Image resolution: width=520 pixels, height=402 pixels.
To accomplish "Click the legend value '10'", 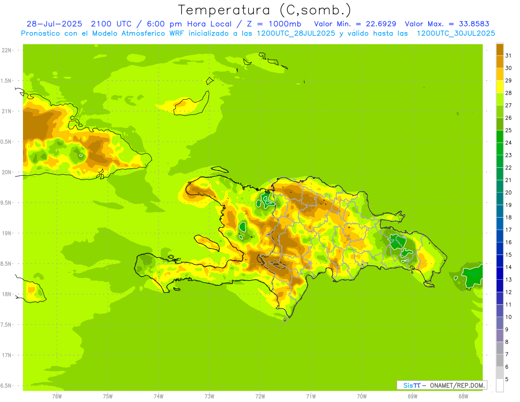I will point(508,317).
